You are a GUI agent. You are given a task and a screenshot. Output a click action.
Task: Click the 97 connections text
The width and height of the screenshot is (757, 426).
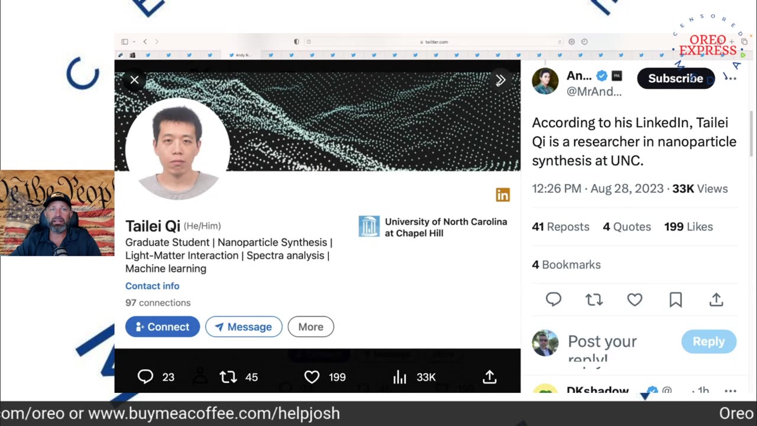click(158, 302)
